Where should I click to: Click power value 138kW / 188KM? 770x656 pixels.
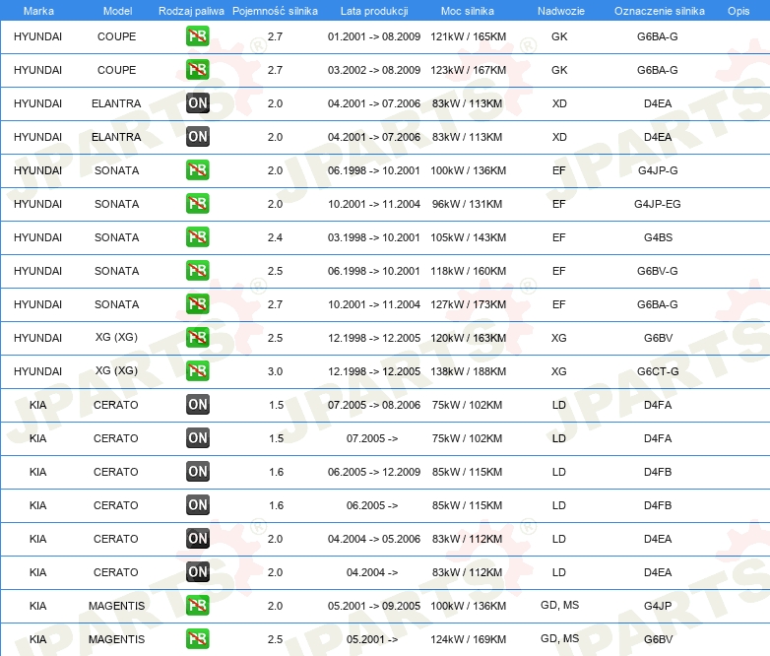[x=468, y=371]
